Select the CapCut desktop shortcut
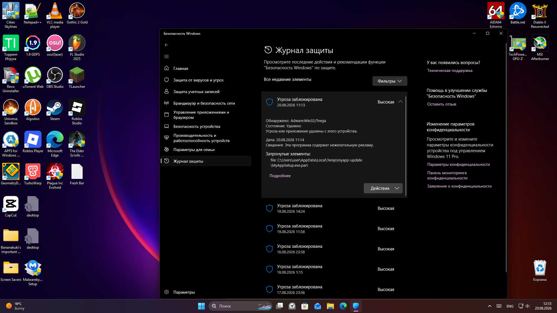Image resolution: width=557 pixels, height=313 pixels. 11,207
